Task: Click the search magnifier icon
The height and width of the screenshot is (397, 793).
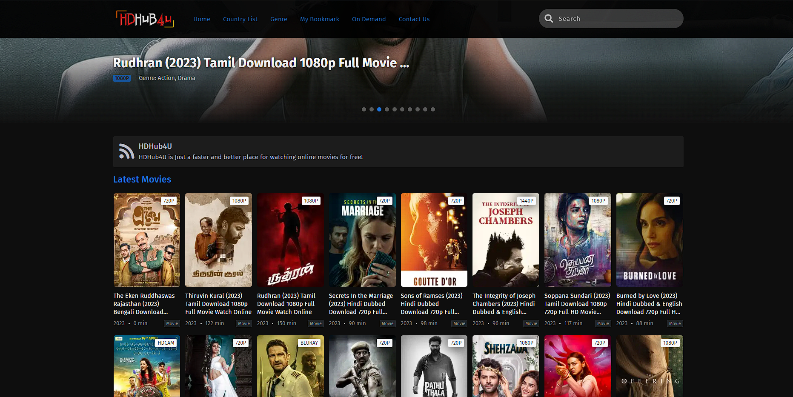Action: (549, 19)
